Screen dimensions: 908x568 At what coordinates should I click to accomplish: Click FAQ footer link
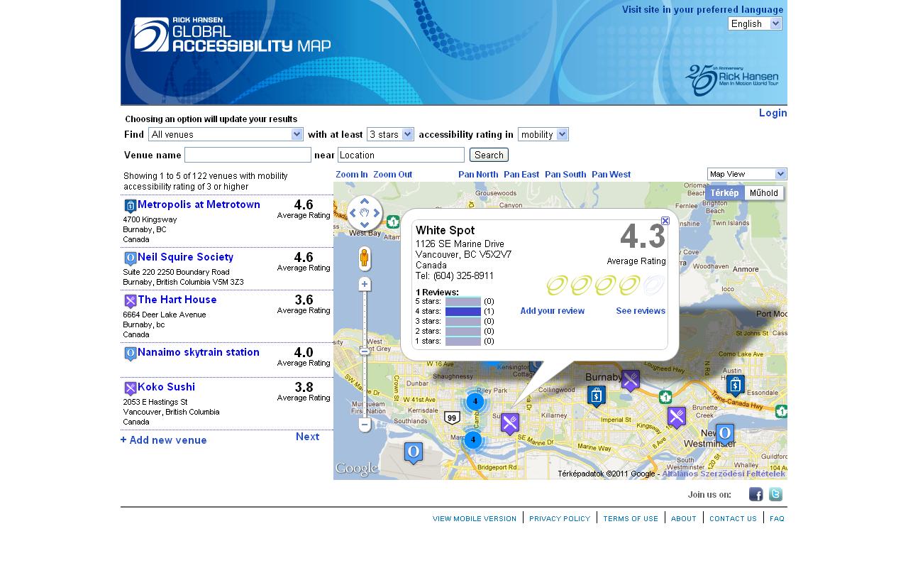(x=777, y=518)
